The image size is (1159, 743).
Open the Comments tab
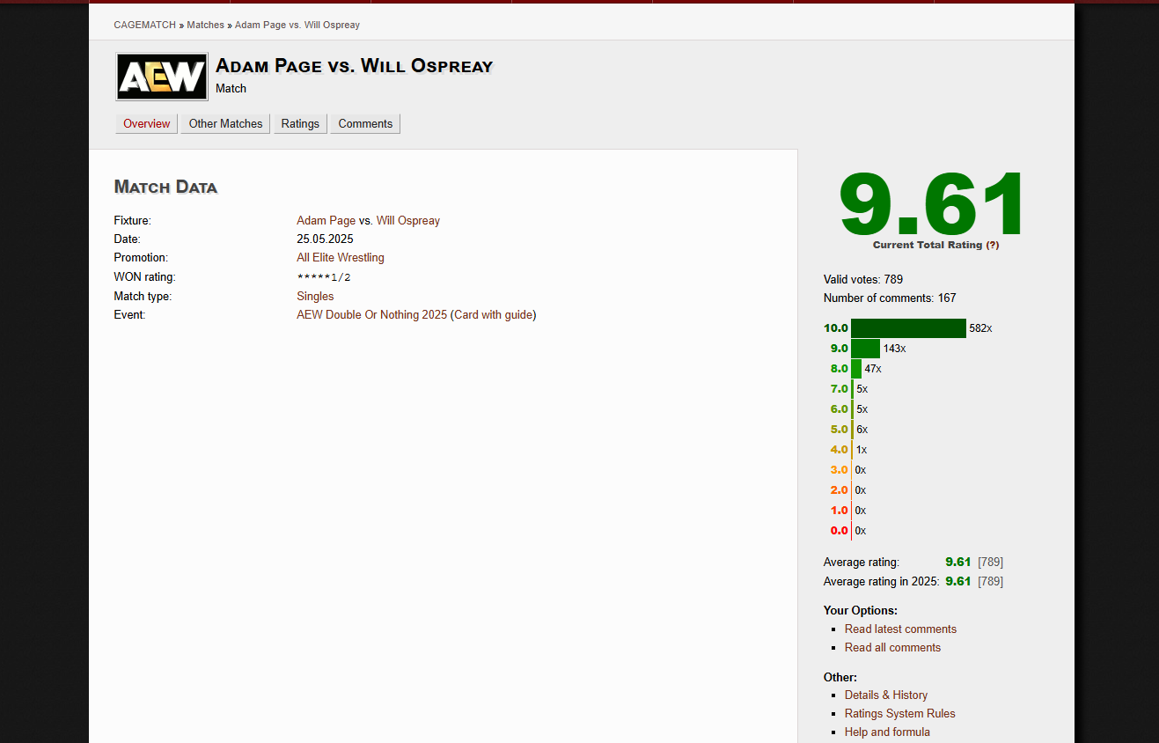(x=365, y=123)
